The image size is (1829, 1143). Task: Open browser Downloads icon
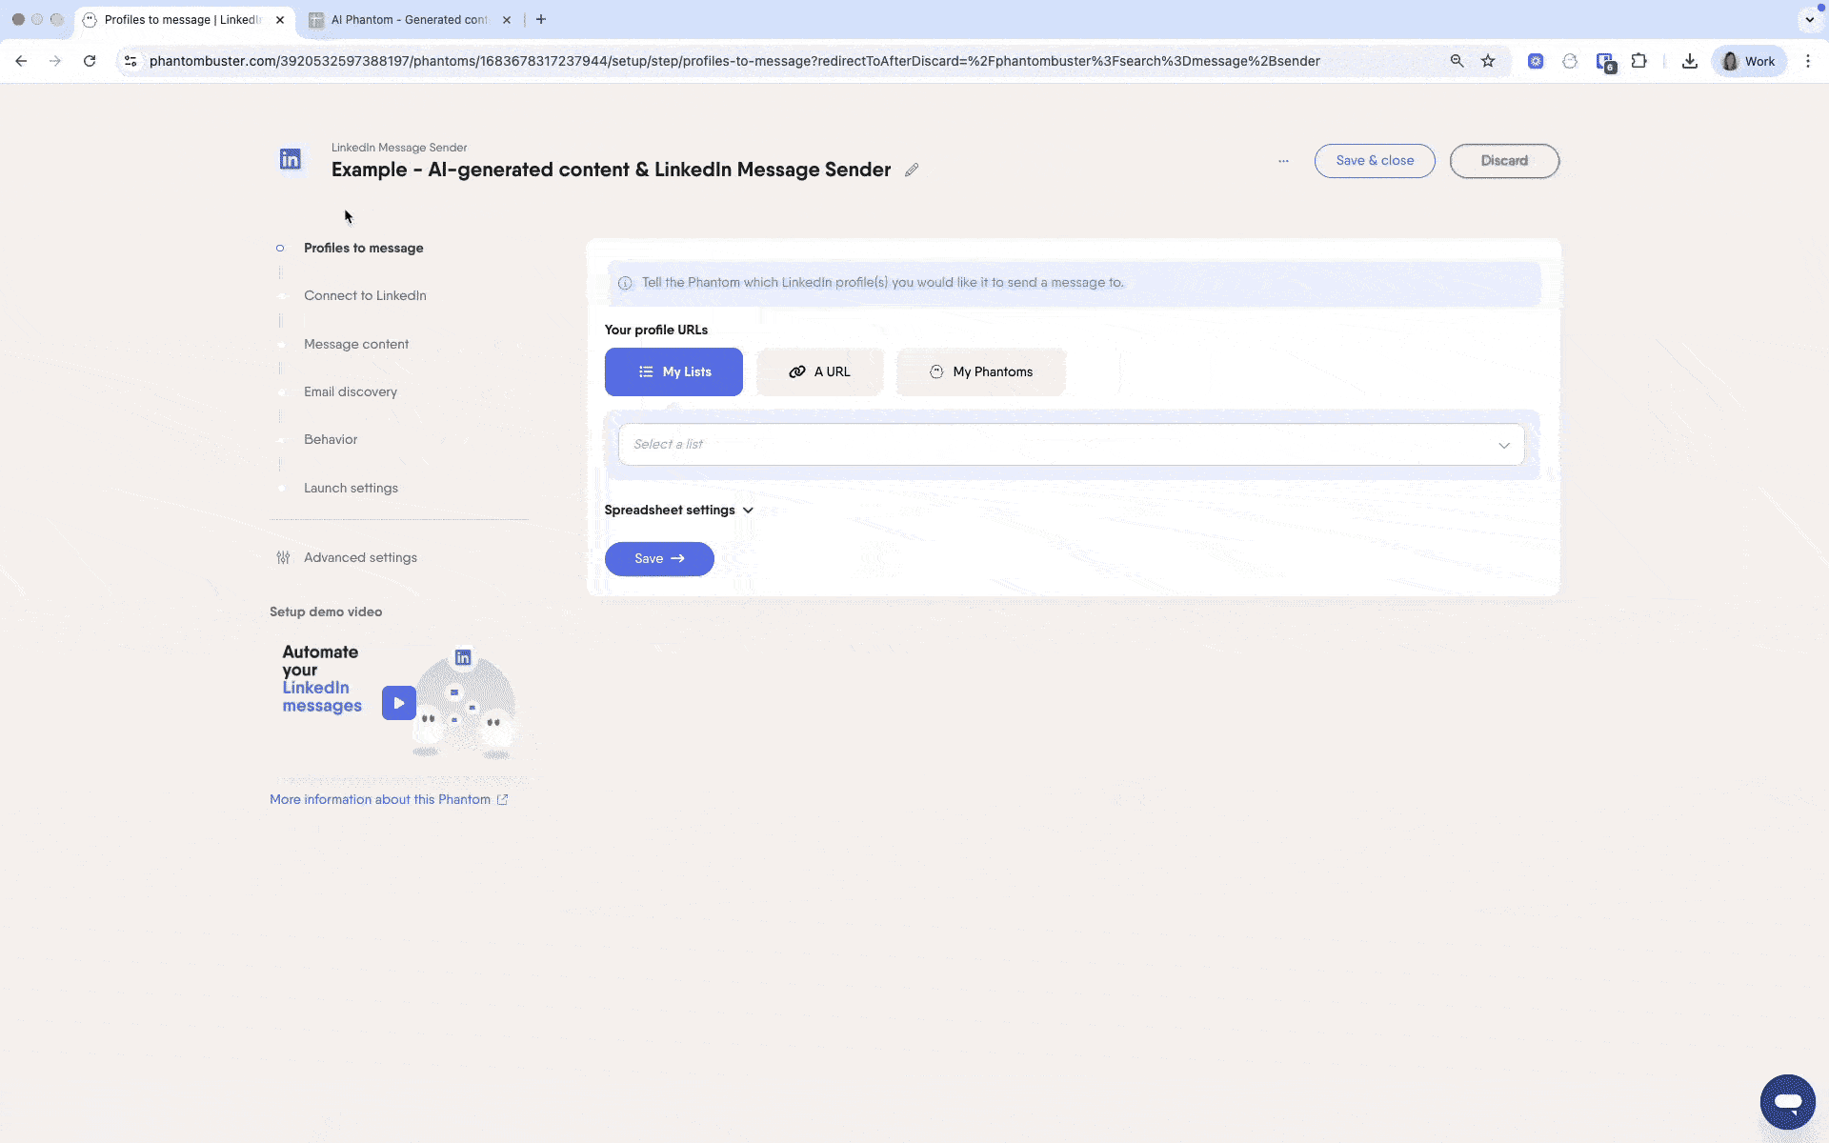[1689, 61]
